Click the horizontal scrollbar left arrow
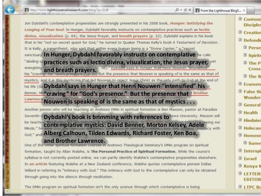Viewport: 261px width, 196px height. click(x=7, y=191)
